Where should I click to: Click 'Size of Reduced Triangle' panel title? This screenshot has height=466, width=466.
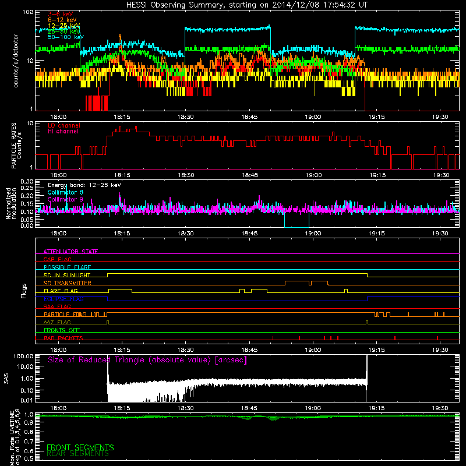click(147, 360)
